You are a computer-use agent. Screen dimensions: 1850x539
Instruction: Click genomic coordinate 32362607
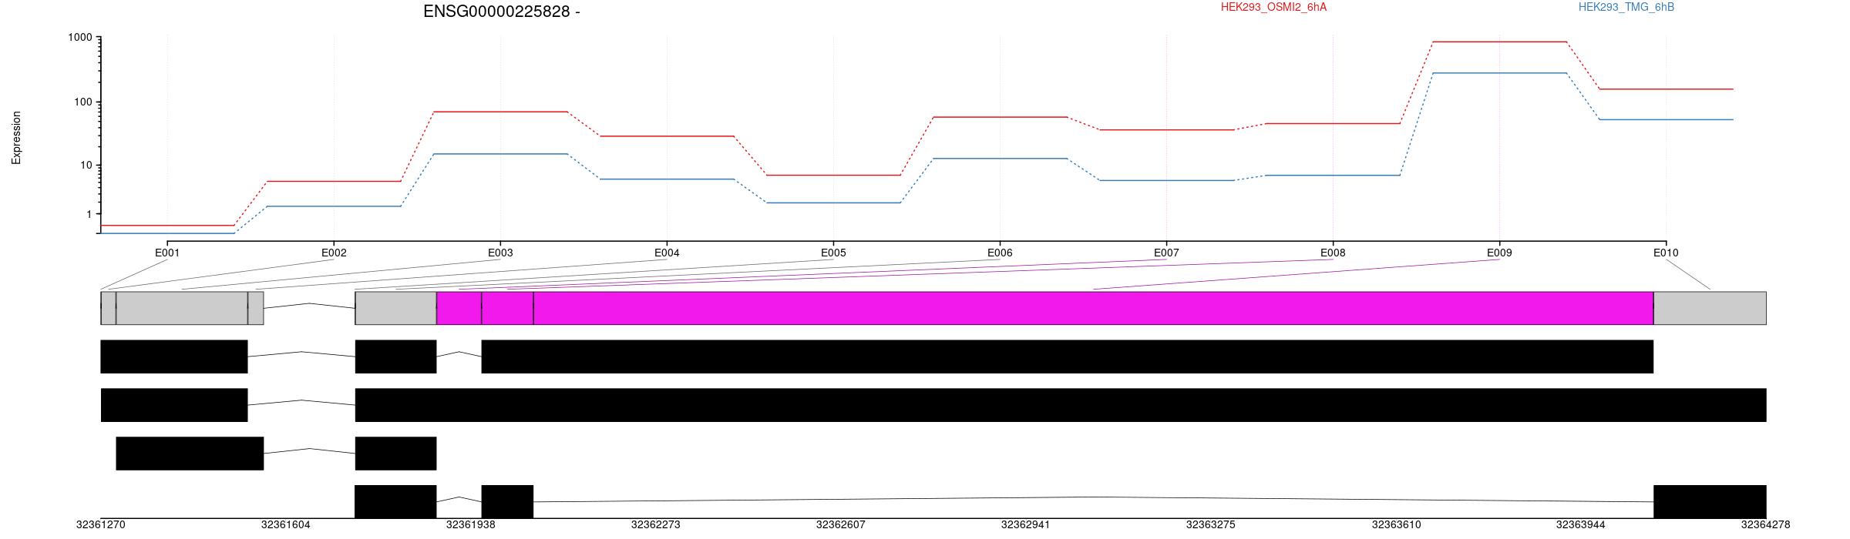pos(841,525)
